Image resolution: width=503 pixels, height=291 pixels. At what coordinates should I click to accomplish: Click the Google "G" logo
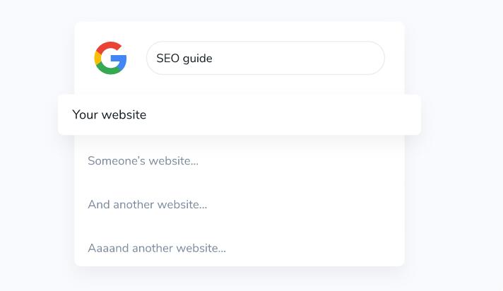point(110,58)
